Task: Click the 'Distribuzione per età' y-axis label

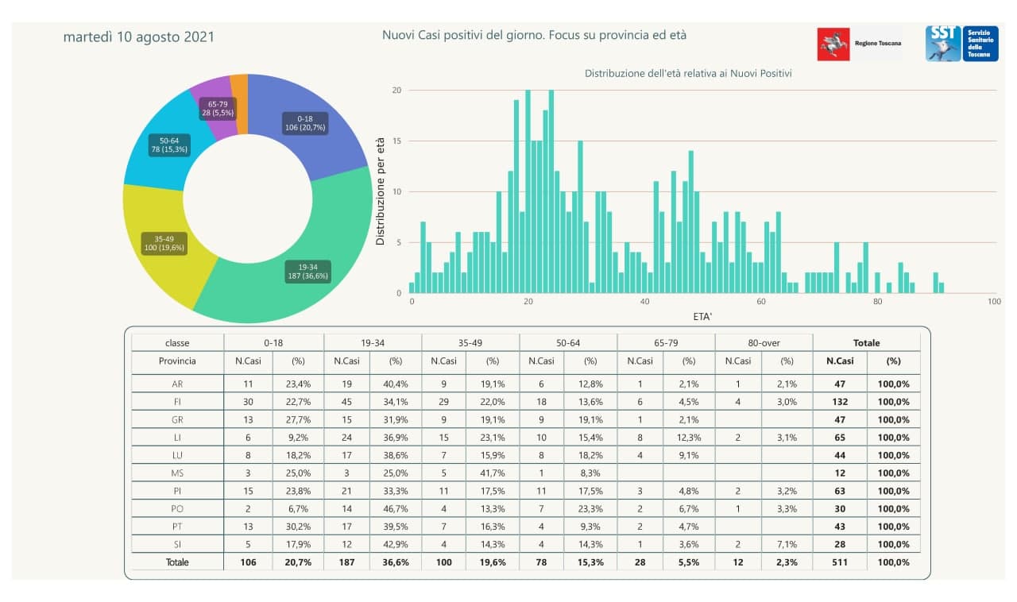Action: click(381, 191)
